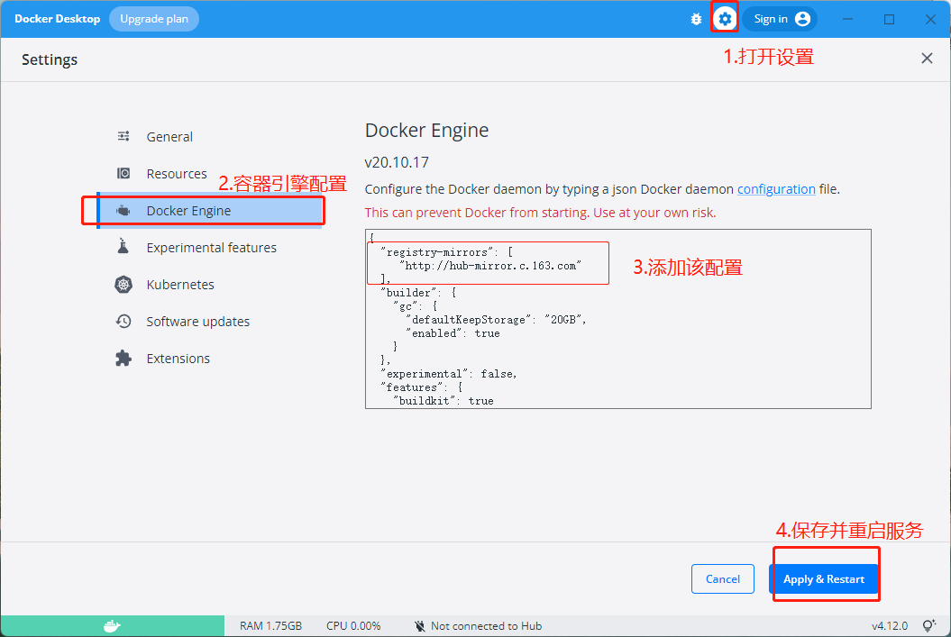Click the Resources disk icon
Screen dimensions: 951x637
(123, 173)
